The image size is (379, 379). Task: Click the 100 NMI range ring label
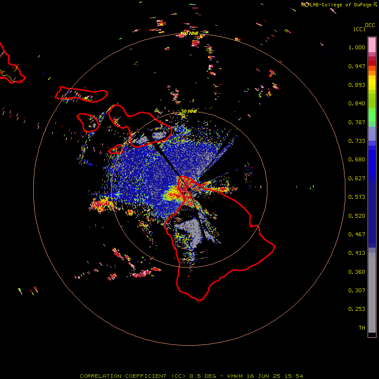[x=189, y=33]
